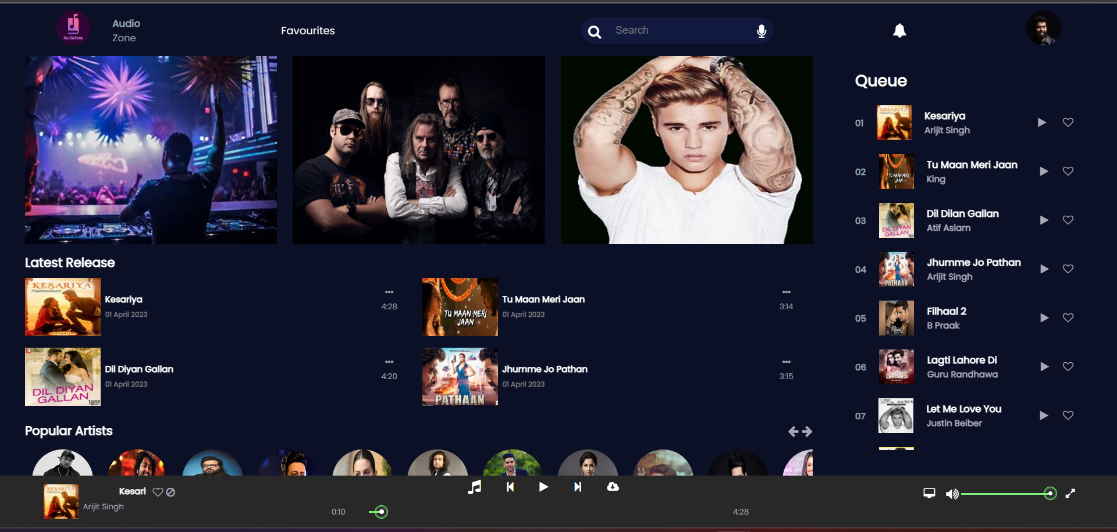Open notifications via the bell icon
The image size is (1117, 532).
tap(899, 31)
